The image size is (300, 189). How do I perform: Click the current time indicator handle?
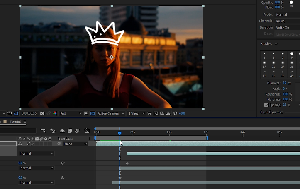120,133
